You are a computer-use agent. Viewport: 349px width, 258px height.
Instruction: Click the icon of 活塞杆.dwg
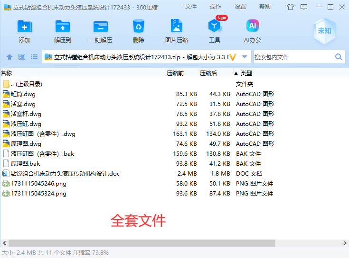tap(6, 114)
